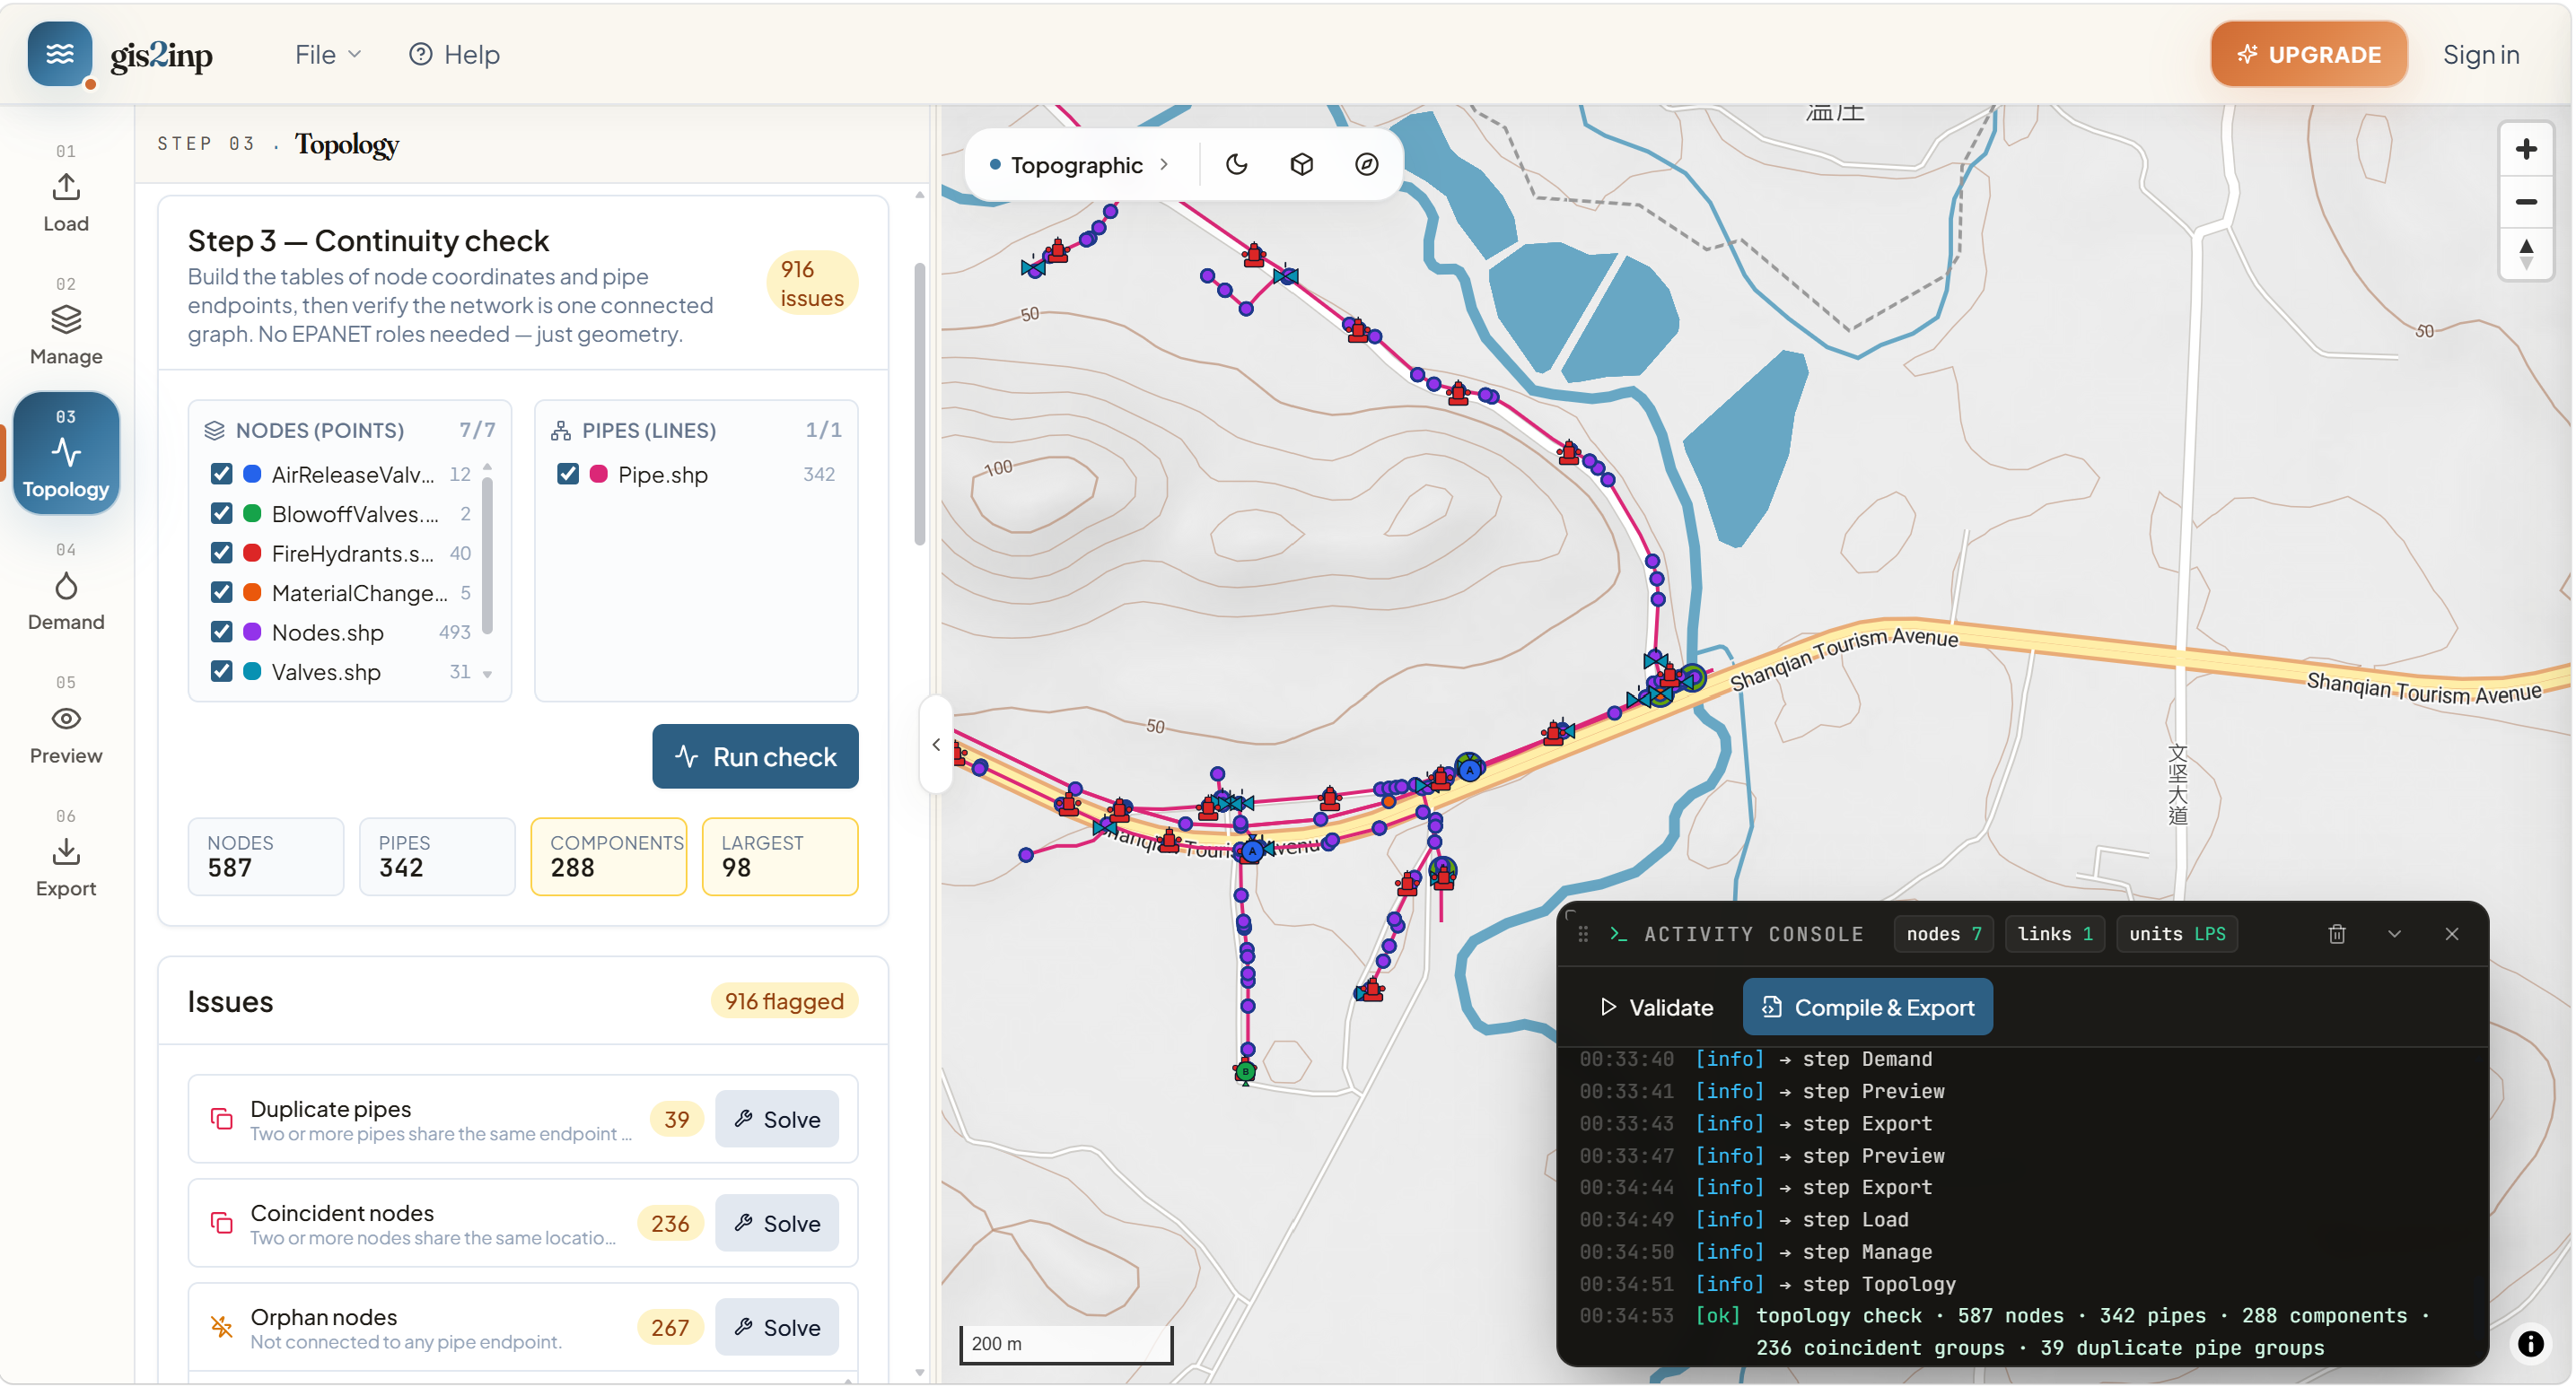The image size is (2576, 1387).
Task: Click the nodes 7 console chip
Action: pyautogui.click(x=1943, y=934)
